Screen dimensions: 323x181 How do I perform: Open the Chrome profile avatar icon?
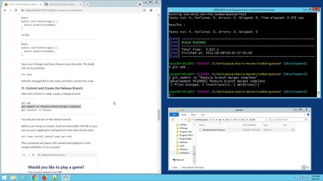(151, 10)
